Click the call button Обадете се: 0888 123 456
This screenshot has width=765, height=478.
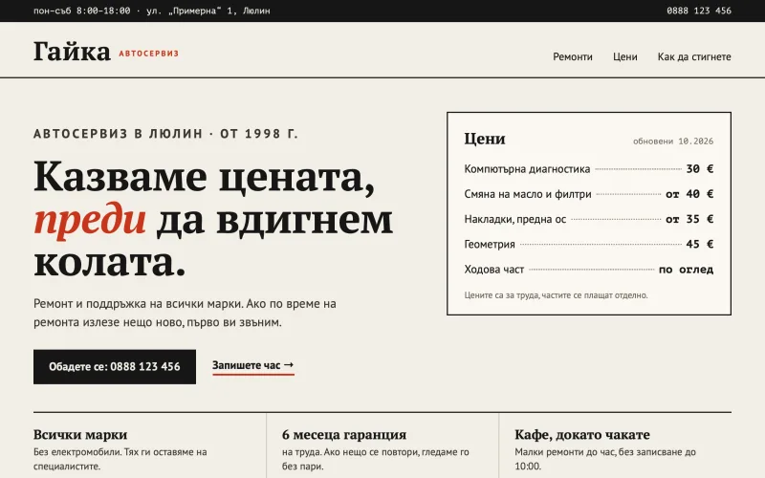coord(115,367)
